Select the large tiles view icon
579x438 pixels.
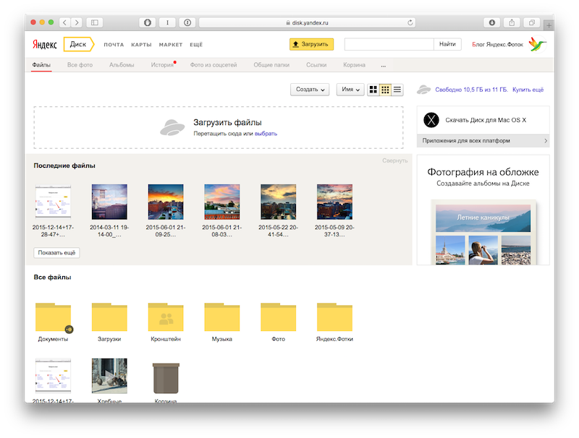[x=373, y=89]
